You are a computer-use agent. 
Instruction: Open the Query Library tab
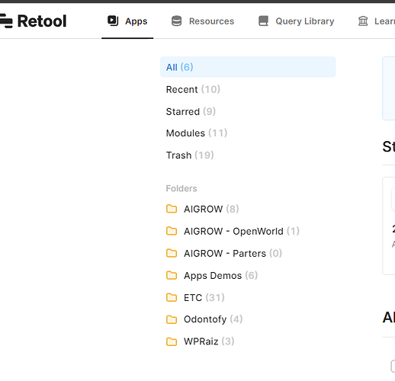[x=296, y=21]
